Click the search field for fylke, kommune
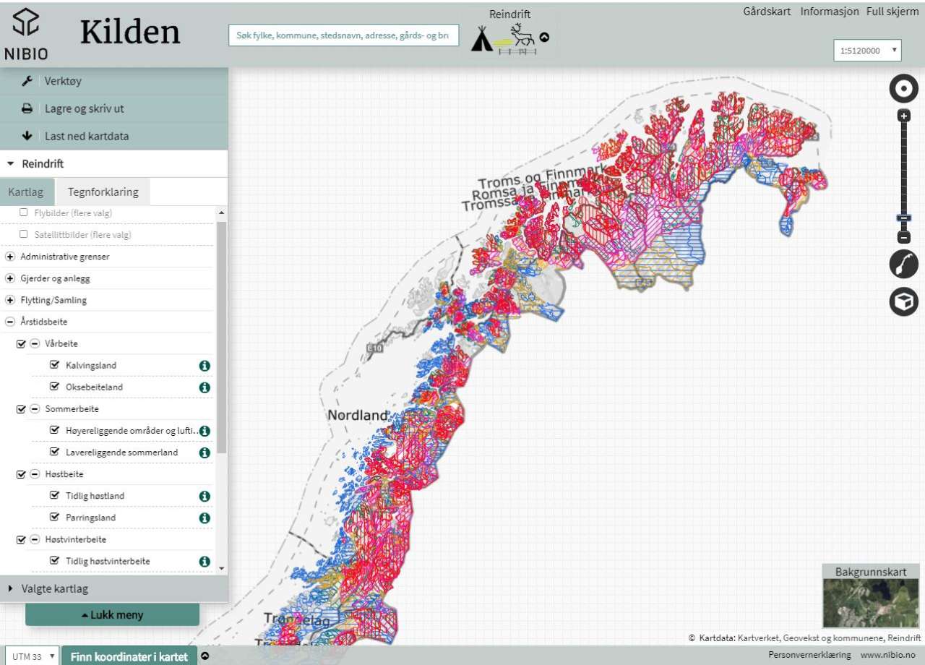Viewport: 925px width, 665px height. (344, 35)
